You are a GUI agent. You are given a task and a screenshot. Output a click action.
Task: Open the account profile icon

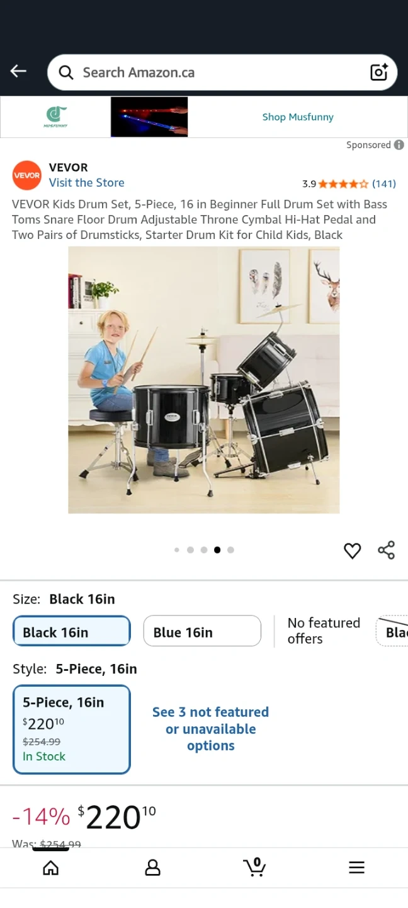pyautogui.click(x=152, y=868)
